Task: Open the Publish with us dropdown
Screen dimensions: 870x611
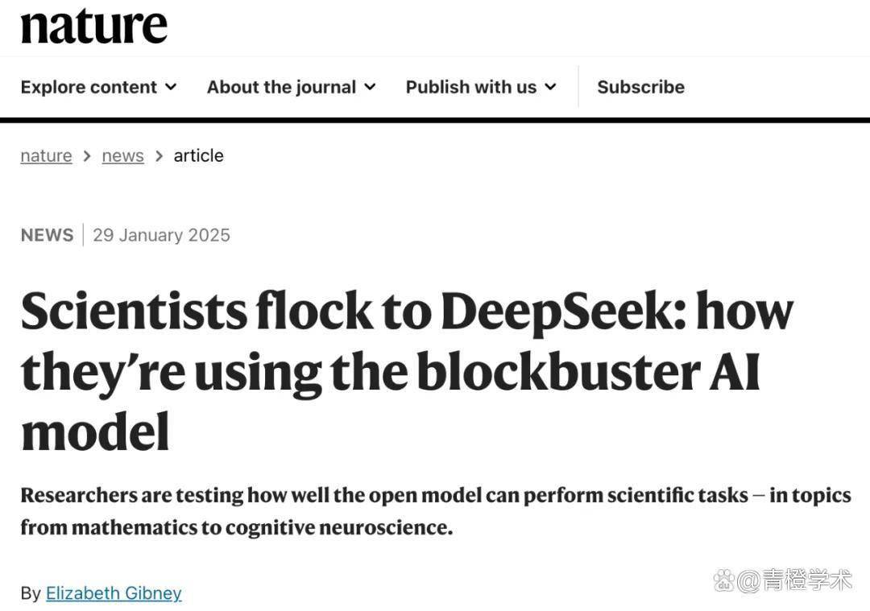Action: click(x=471, y=86)
